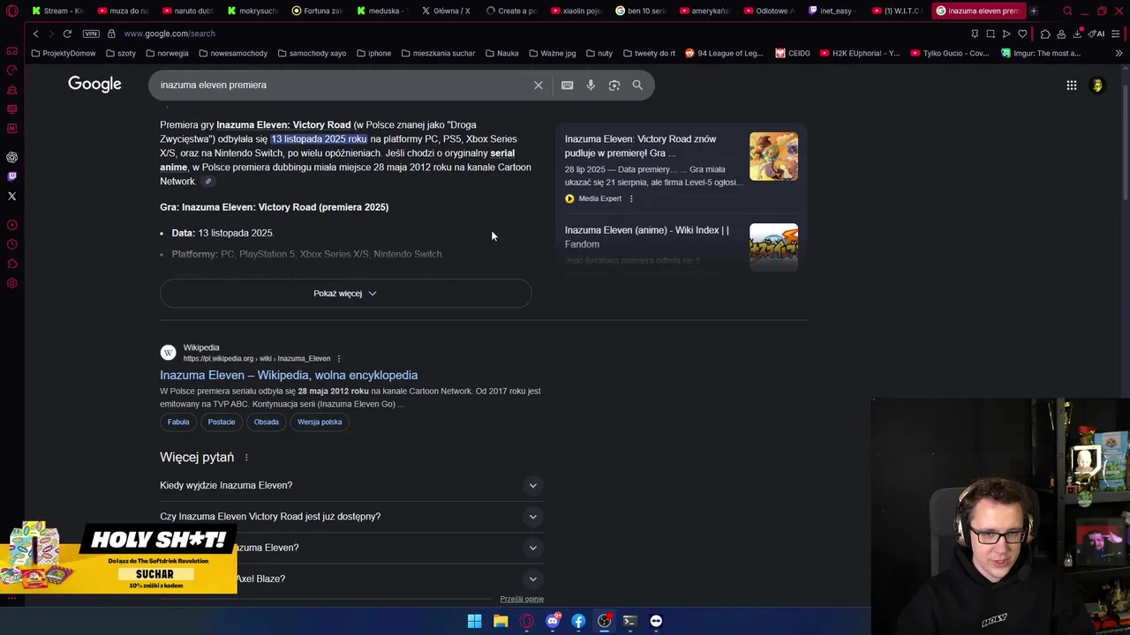Open the Opera main menu logo
Image resolution: width=1130 pixels, height=635 pixels.
[11, 11]
